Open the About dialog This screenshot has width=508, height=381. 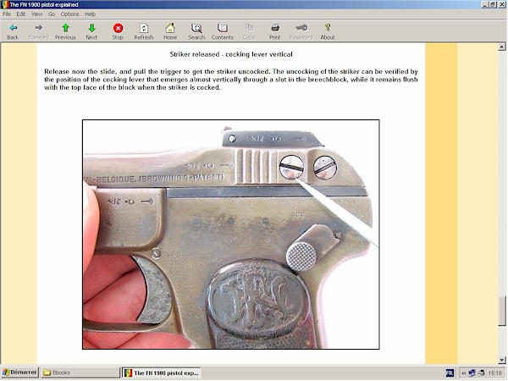pyautogui.click(x=328, y=31)
